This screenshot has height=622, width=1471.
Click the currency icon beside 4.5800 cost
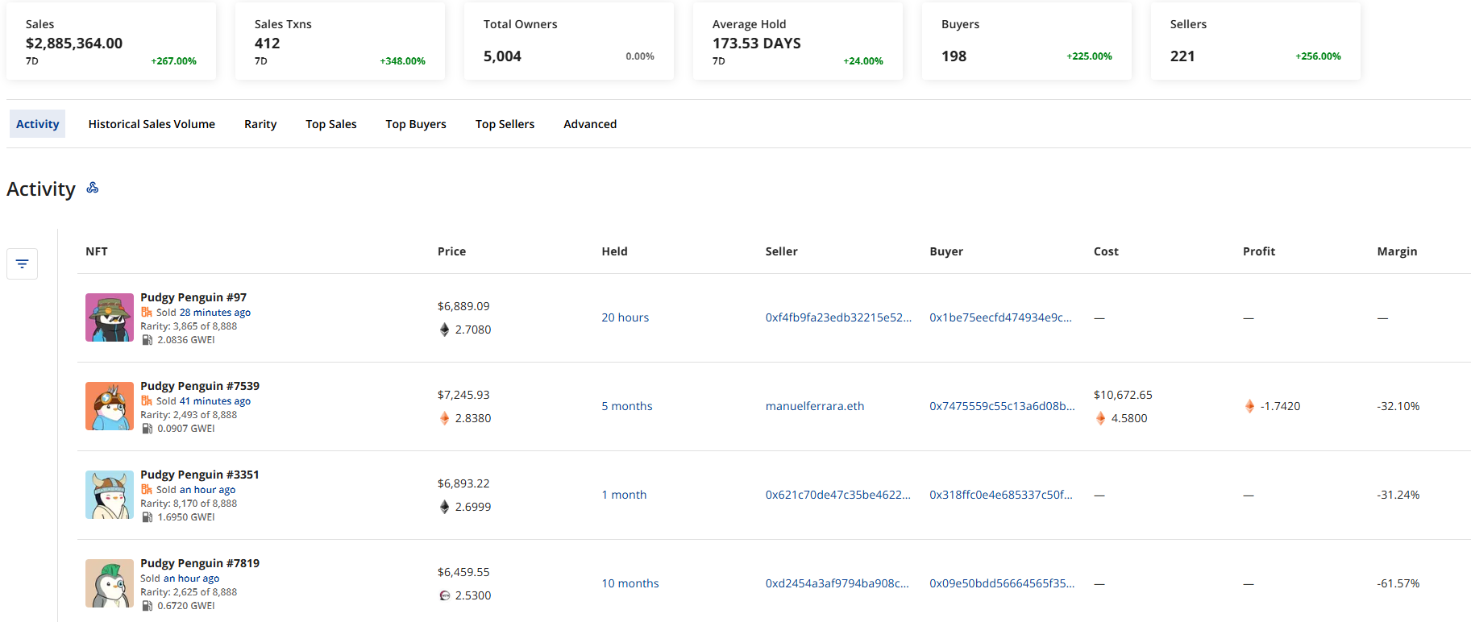[x=1100, y=418]
